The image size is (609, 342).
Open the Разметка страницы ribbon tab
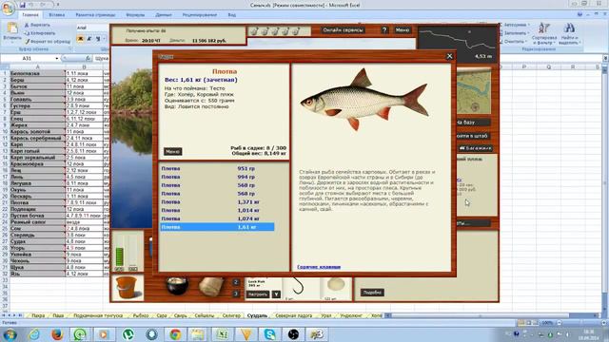click(95, 15)
